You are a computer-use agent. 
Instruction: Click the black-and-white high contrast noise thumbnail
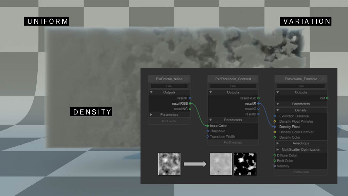(x=245, y=164)
